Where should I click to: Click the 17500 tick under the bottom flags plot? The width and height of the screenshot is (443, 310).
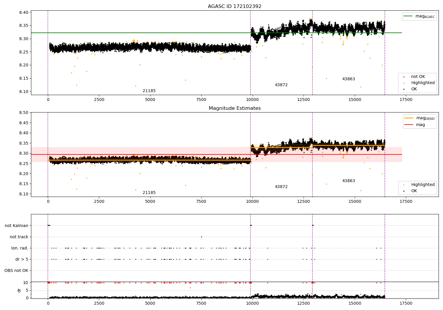tap(406, 304)
